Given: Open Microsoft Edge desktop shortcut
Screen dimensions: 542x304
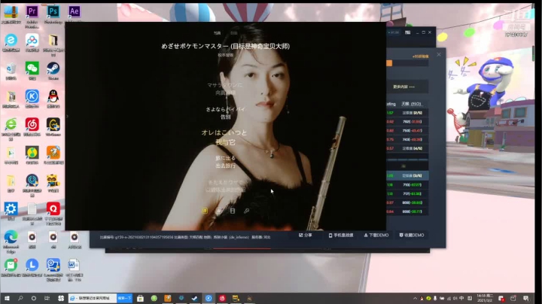Looking at the screenshot, I should tap(11, 237).
